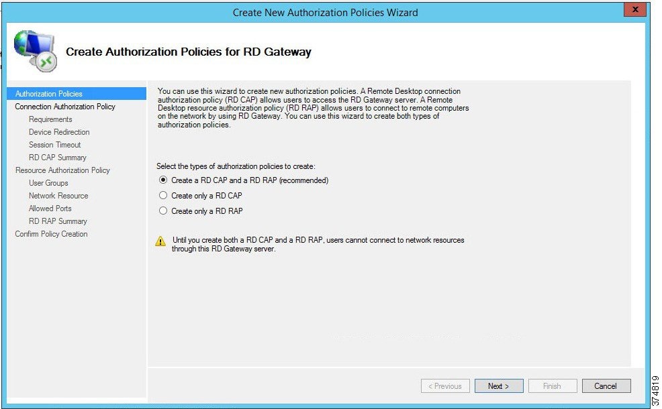Open the User Groups step
The height and width of the screenshot is (409, 662).
pyautogui.click(x=48, y=182)
